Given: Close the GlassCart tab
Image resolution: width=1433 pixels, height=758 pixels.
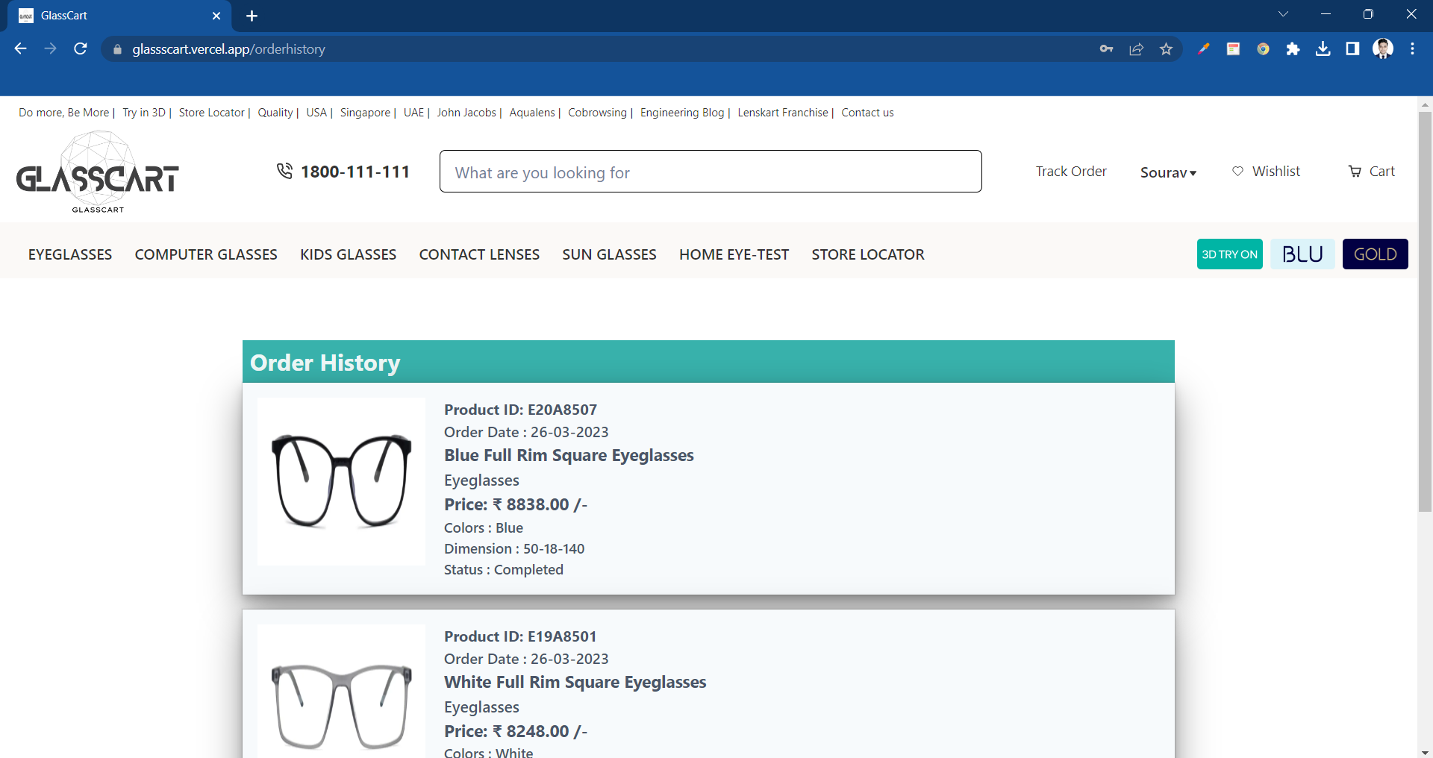Looking at the screenshot, I should (x=216, y=16).
